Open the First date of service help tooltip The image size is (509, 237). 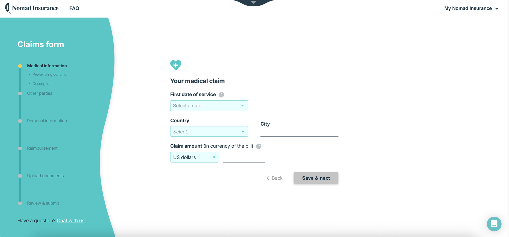click(x=221, y=94)
